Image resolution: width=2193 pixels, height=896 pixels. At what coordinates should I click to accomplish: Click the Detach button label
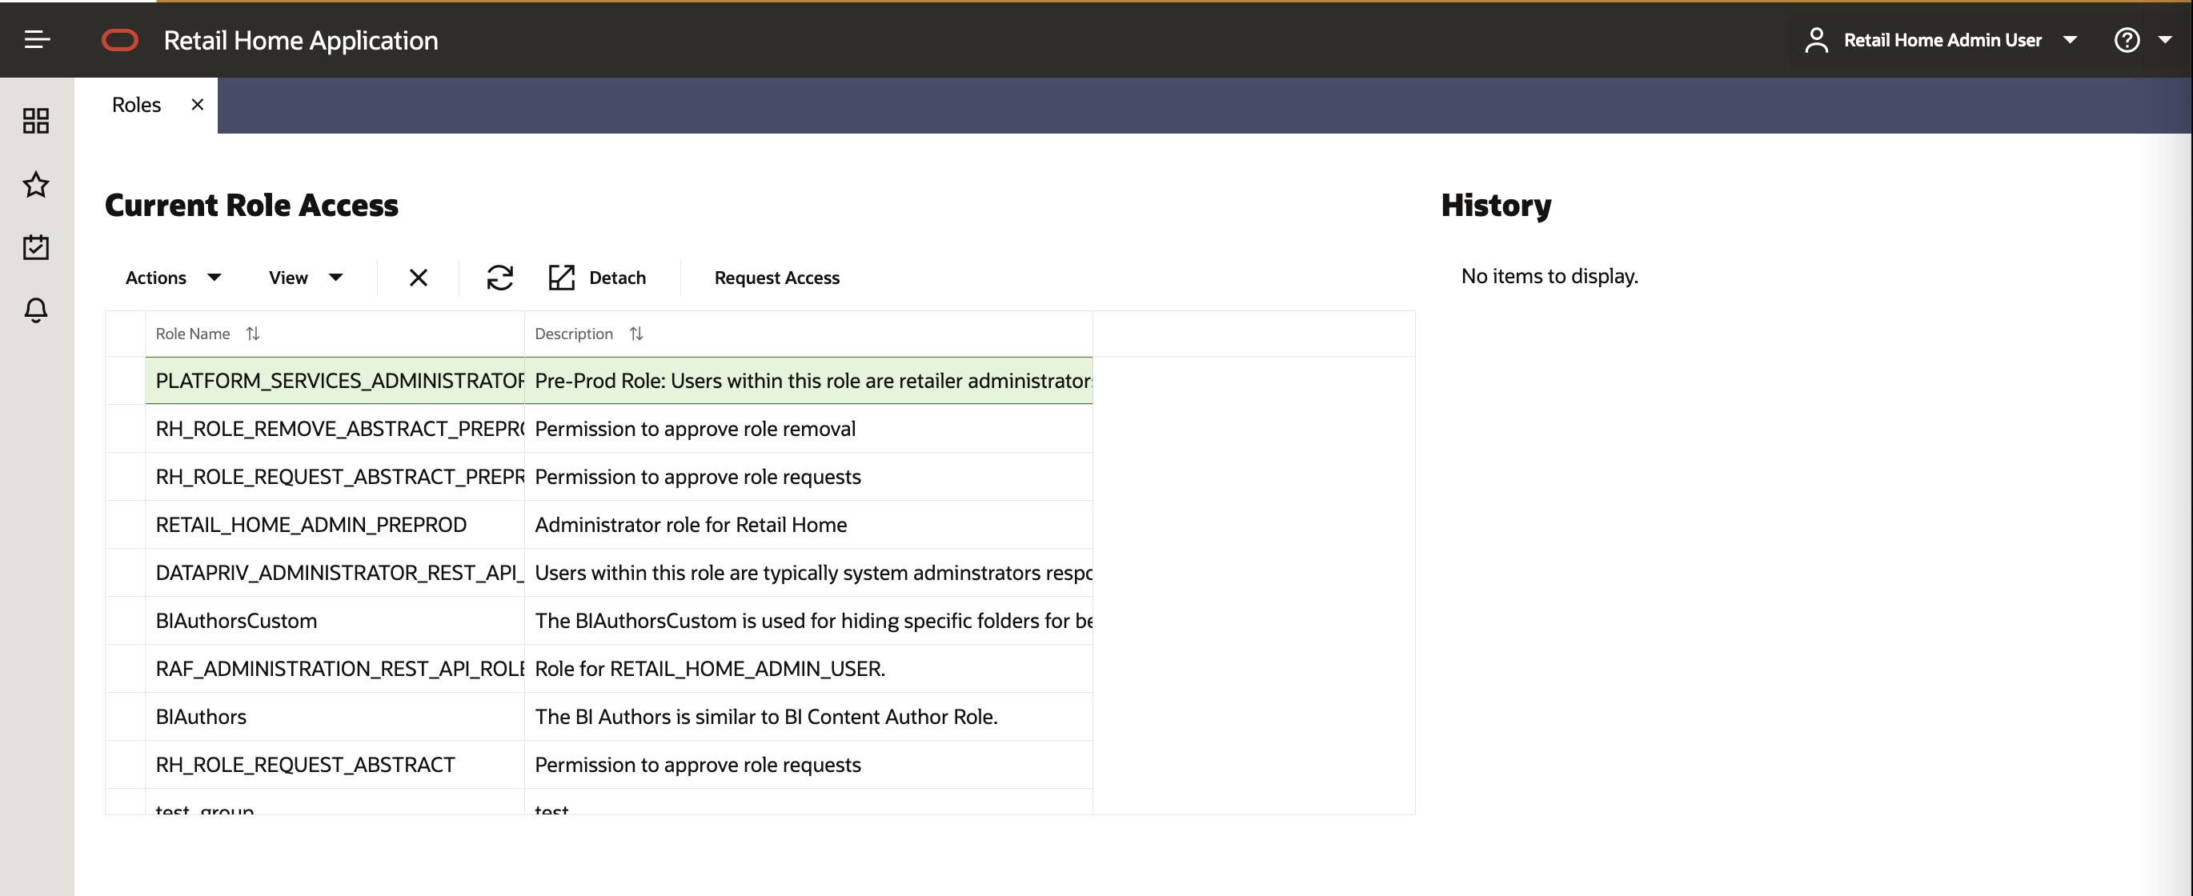pos(617,278)
